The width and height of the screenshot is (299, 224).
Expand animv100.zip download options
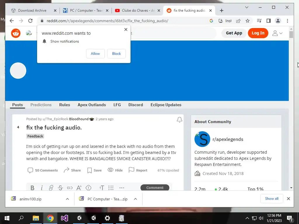coord(67,199)
